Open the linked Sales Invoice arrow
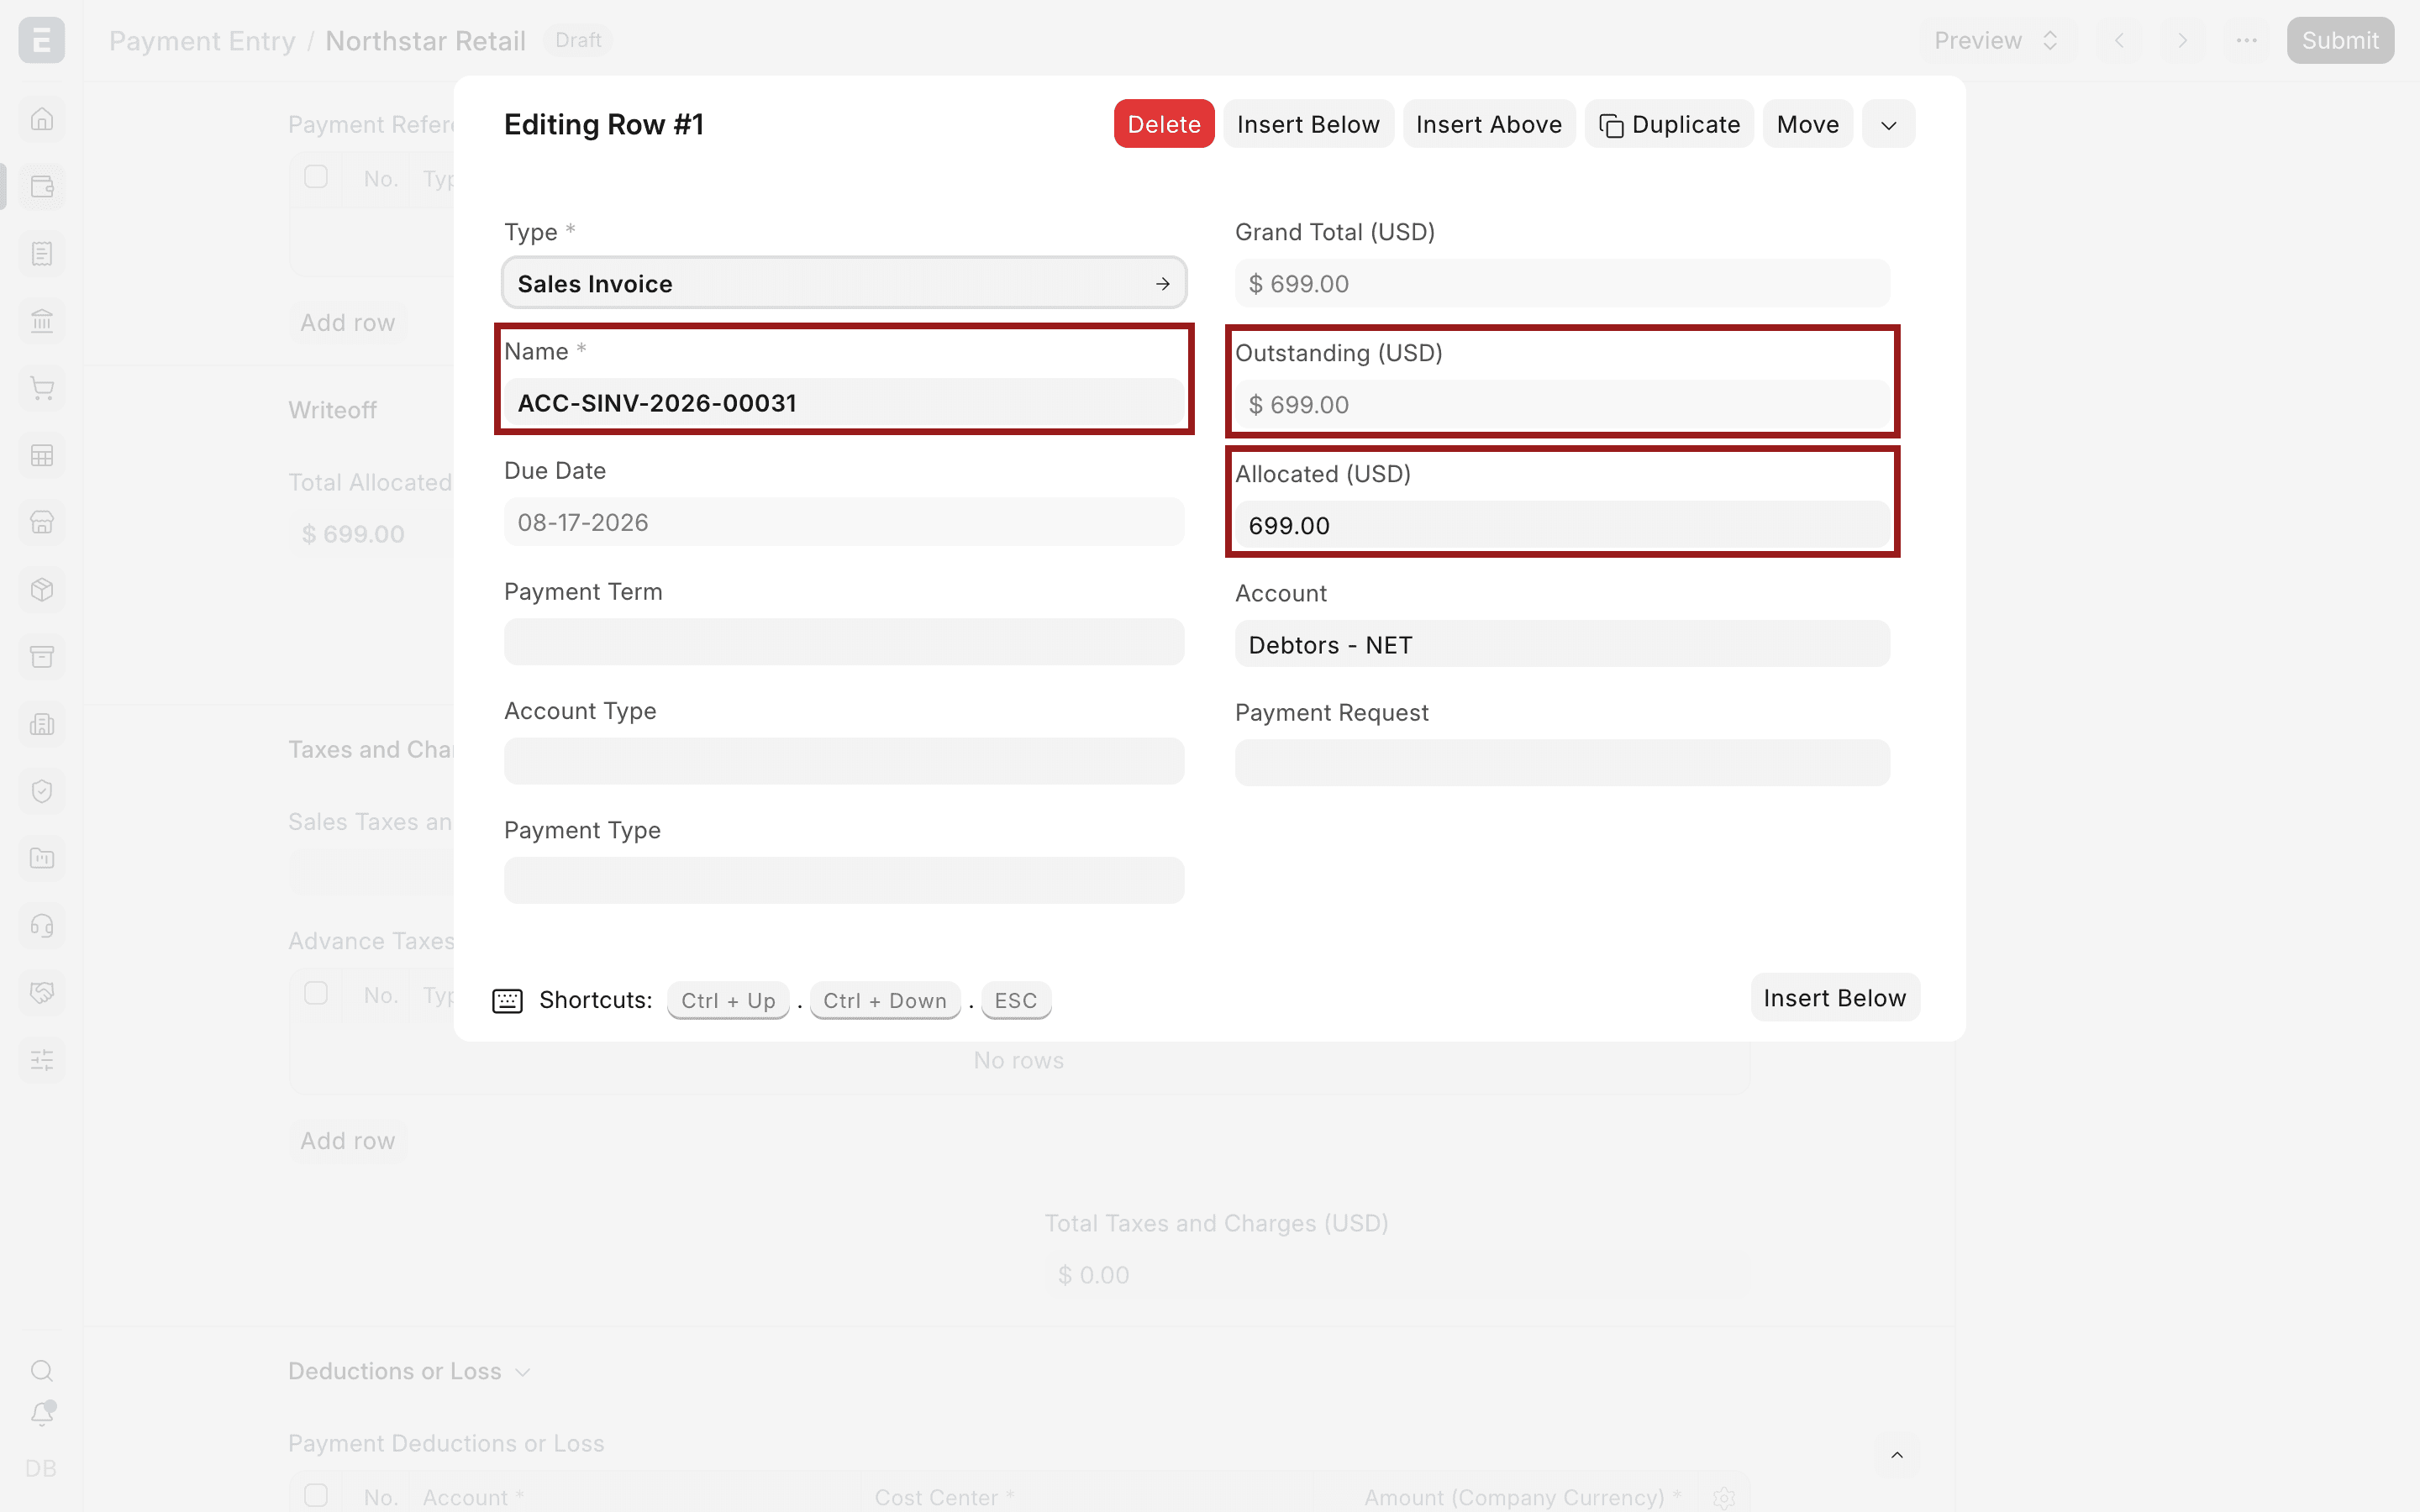The height and width of the screenshot is (1512, 2420). click(1162, 284)
